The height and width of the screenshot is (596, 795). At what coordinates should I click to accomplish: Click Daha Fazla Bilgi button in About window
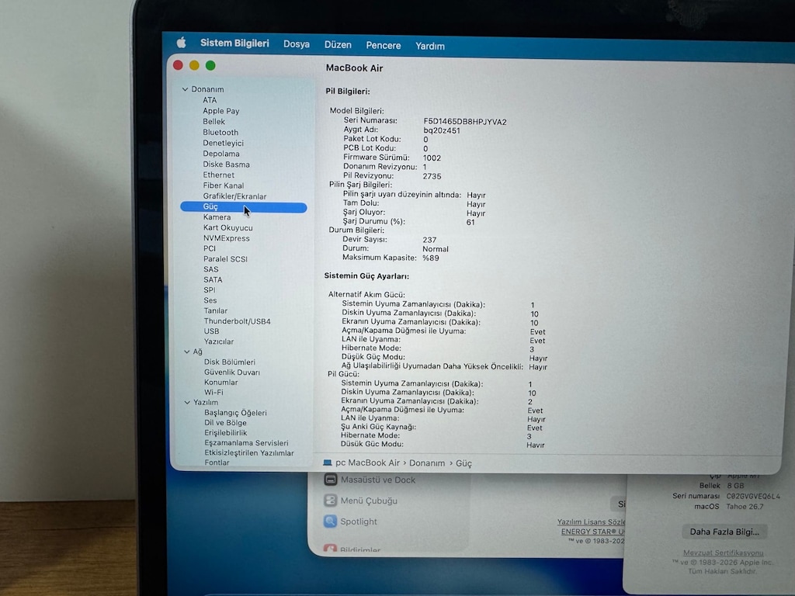pyautogui.click(x=724, y=532)
